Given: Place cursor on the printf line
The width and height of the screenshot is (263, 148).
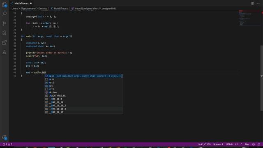Looking at the screenshot, I should [x=49, y=53].
